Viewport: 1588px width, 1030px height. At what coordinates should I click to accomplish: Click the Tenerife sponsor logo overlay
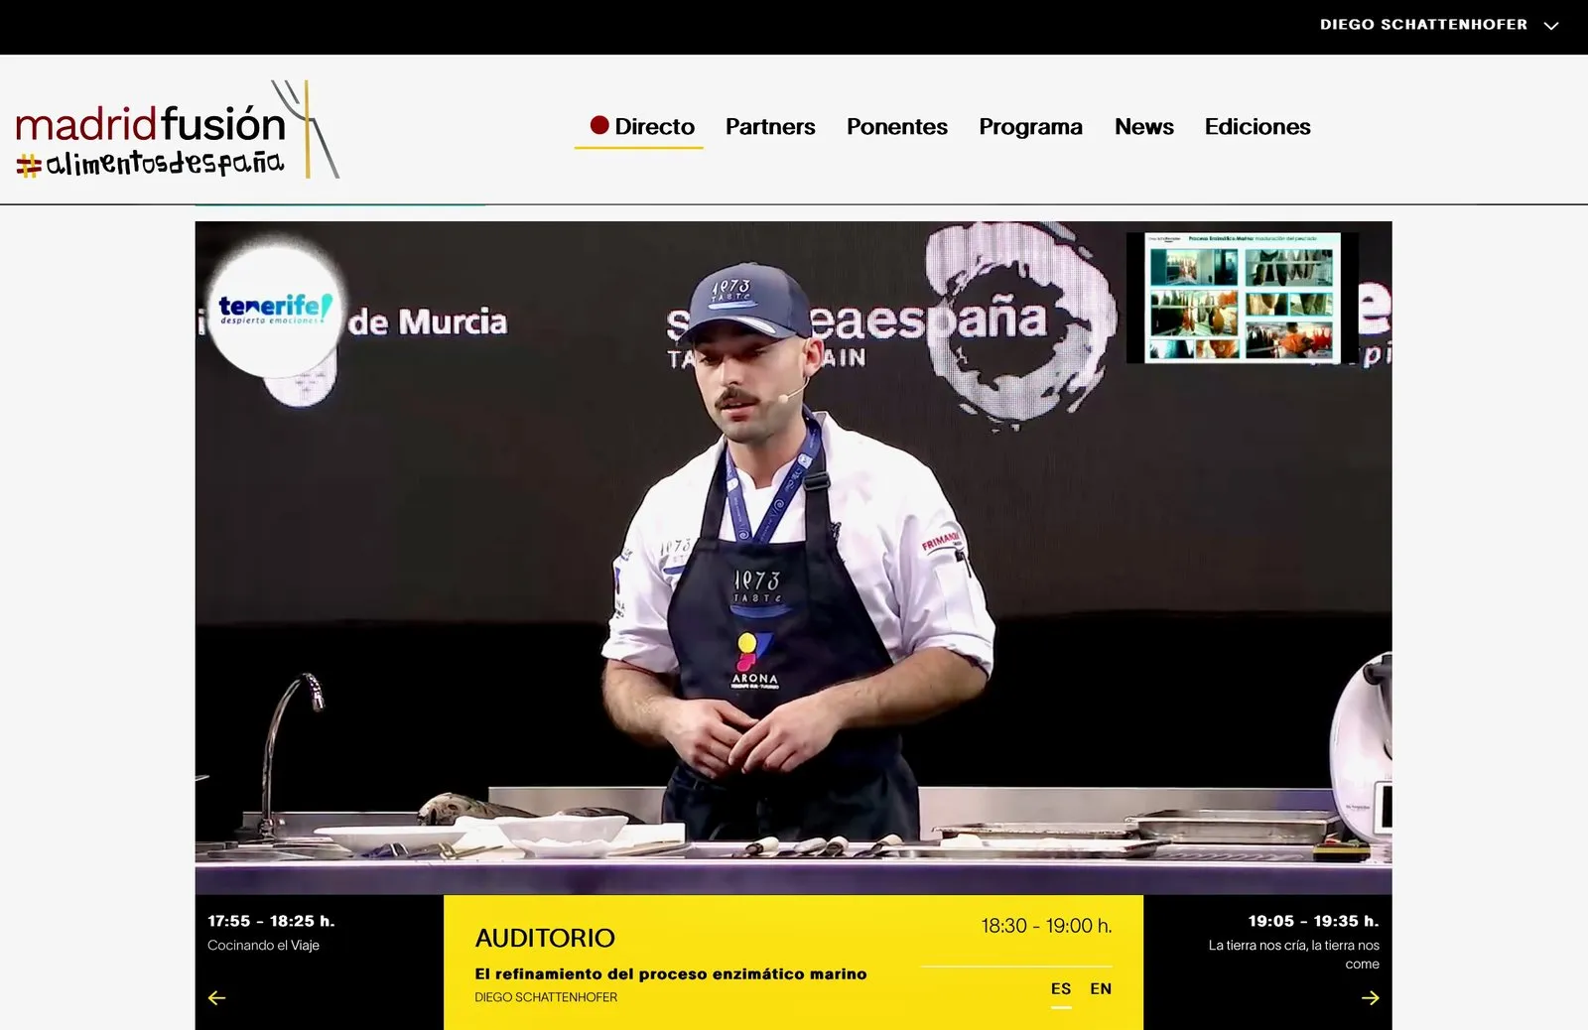click(x=275, y=309)
